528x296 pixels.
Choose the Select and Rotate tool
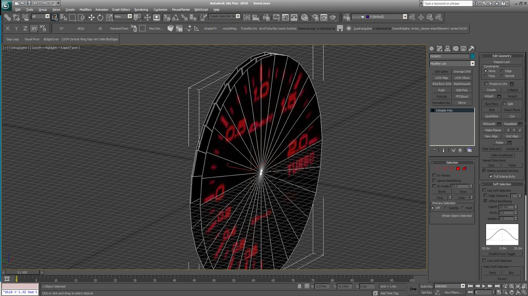click(x=100, y=17)
